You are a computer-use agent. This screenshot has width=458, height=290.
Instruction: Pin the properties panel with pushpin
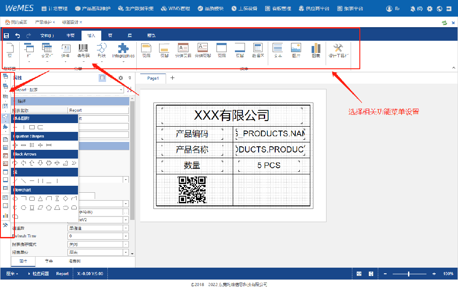(x=129, y=78)
